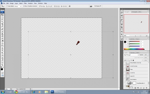The width and height of the screenshot is (150, 94).
Task: Switch to the Channels tab
Action: tap(132, 53)
